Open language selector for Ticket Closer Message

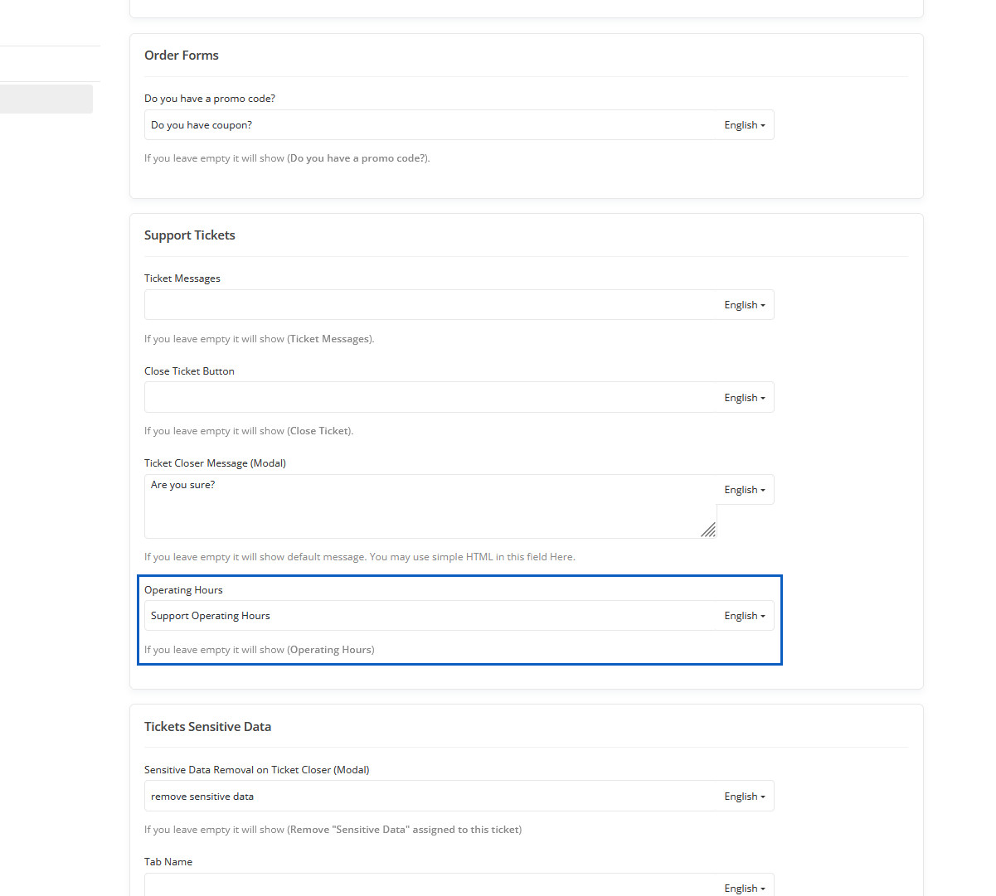[744, 490]
